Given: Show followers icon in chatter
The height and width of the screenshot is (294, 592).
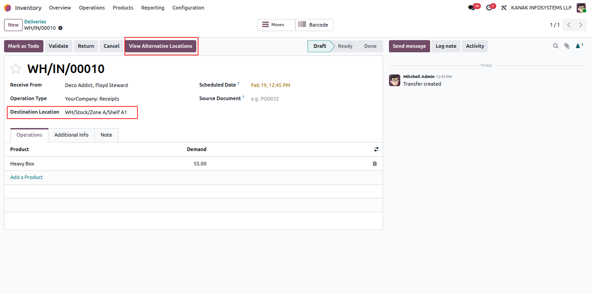Looking at the screenshot, I should coord(579,46).
